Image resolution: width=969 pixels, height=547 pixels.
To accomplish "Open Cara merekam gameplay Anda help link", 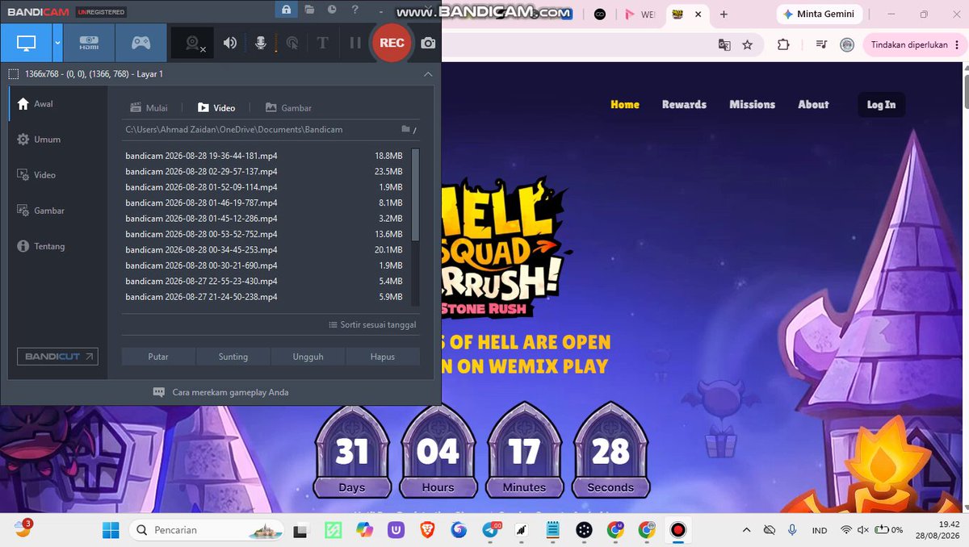I will (221, 392).
